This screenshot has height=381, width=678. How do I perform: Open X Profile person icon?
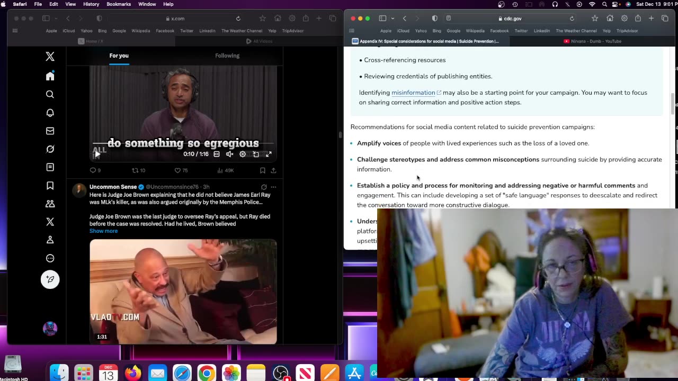[50, 240]
